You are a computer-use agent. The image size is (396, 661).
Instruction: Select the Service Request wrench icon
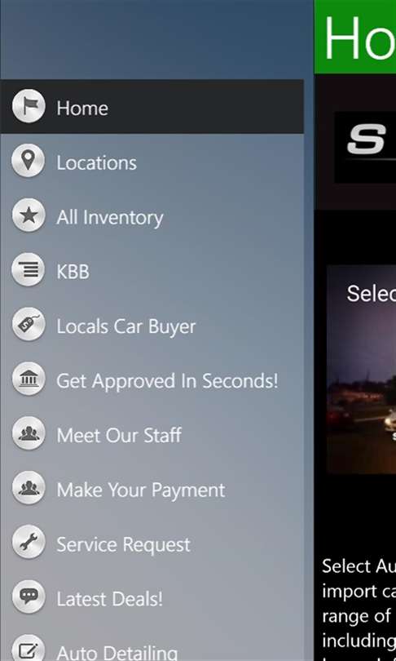[29, 542]
